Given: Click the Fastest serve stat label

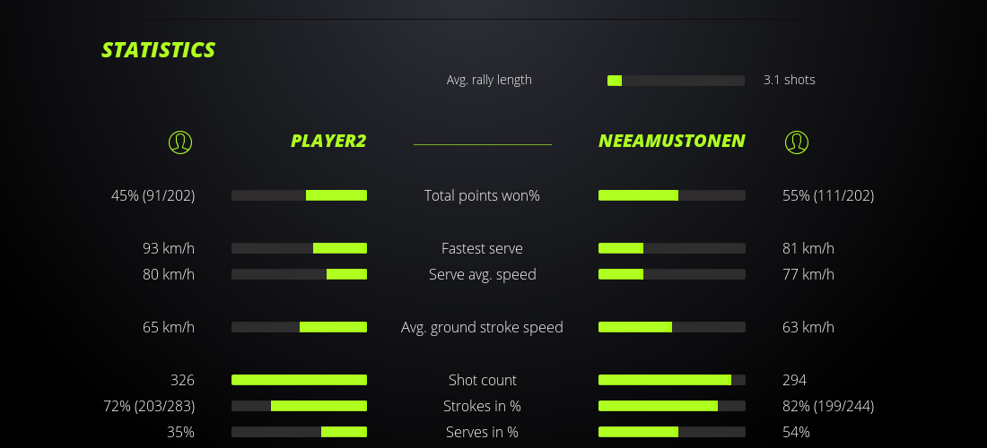Looking at the screenshot, I should coord(482,248).
